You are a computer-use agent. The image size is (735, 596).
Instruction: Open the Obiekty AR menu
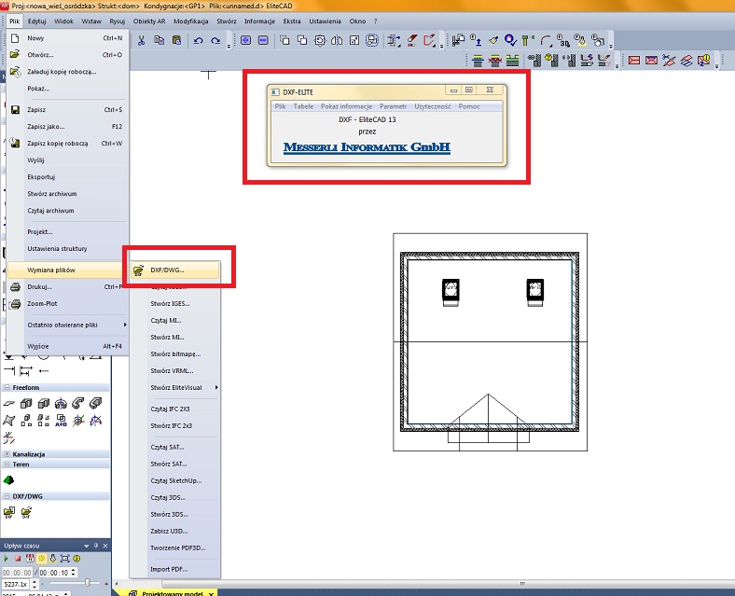[149, 21]
